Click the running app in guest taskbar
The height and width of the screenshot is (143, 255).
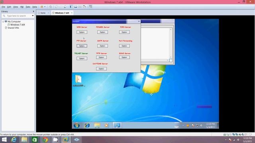point(117,126)
